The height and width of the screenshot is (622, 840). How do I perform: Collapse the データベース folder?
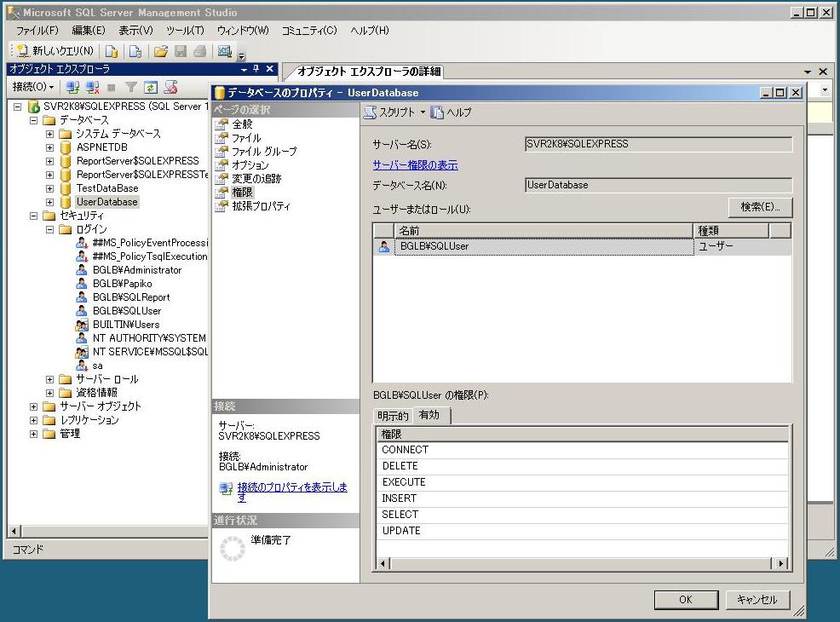pyautogui.click(x=34, y=120)
